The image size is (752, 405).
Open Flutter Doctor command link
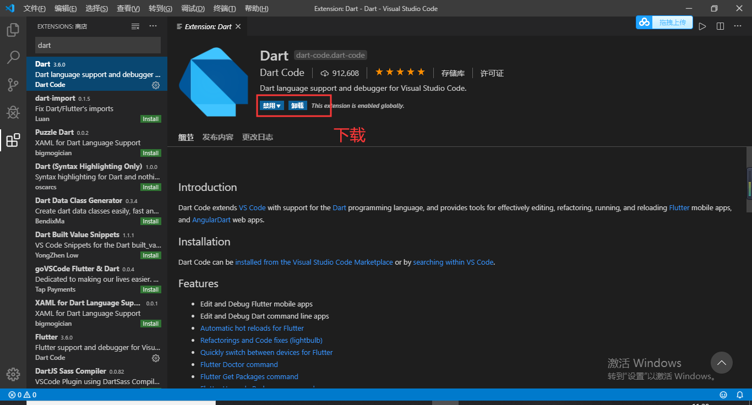point(239,365)
